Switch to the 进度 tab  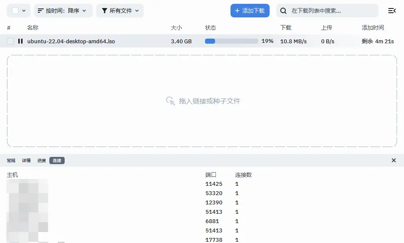click(x=42, y=161)
